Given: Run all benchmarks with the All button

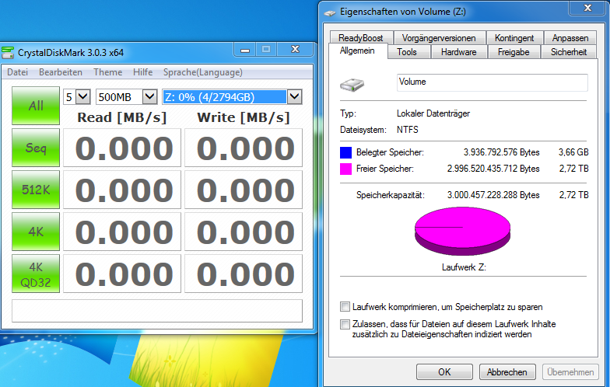Looking at the screenshot, I should pyautogui.click(x=36, y=106).
